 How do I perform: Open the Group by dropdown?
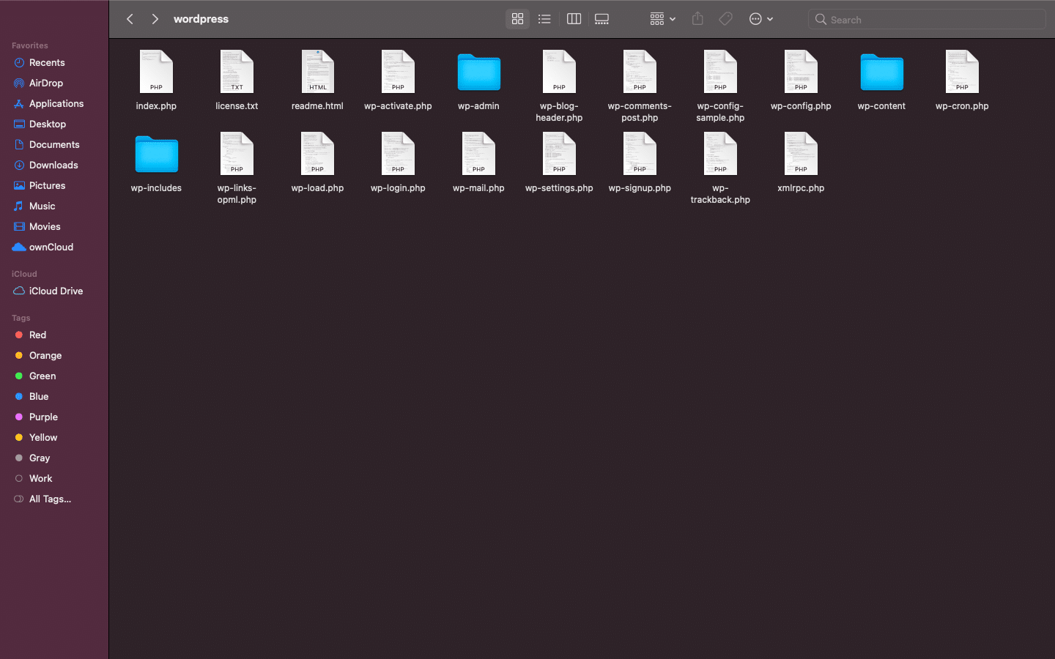tap(662, 19)
